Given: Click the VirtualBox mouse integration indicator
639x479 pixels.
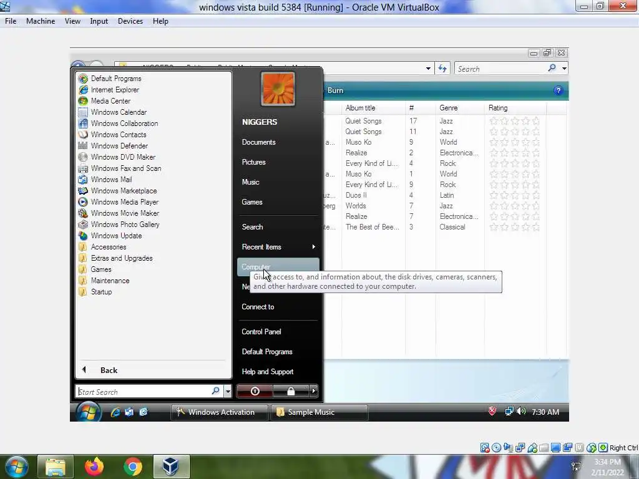Looking at the screenshot, I should pos(592,448).
